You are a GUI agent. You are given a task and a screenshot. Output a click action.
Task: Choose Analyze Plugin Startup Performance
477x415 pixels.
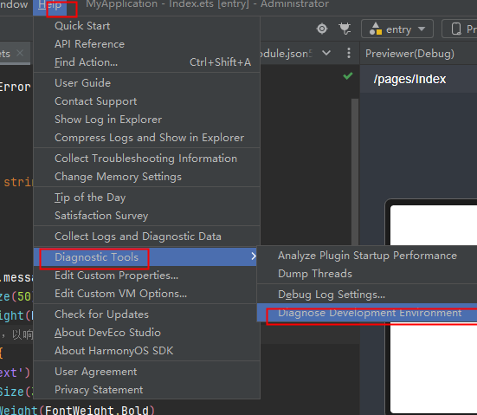point(367,256)
